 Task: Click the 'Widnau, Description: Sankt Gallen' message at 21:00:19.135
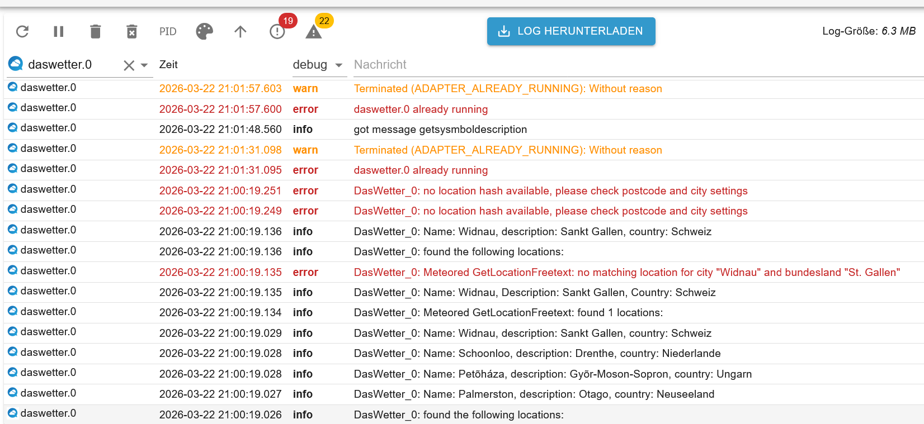[x=535, y=293]
